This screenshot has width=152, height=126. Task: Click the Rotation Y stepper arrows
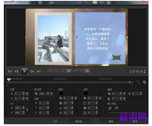pyautogui.click(x=48, y=108)
